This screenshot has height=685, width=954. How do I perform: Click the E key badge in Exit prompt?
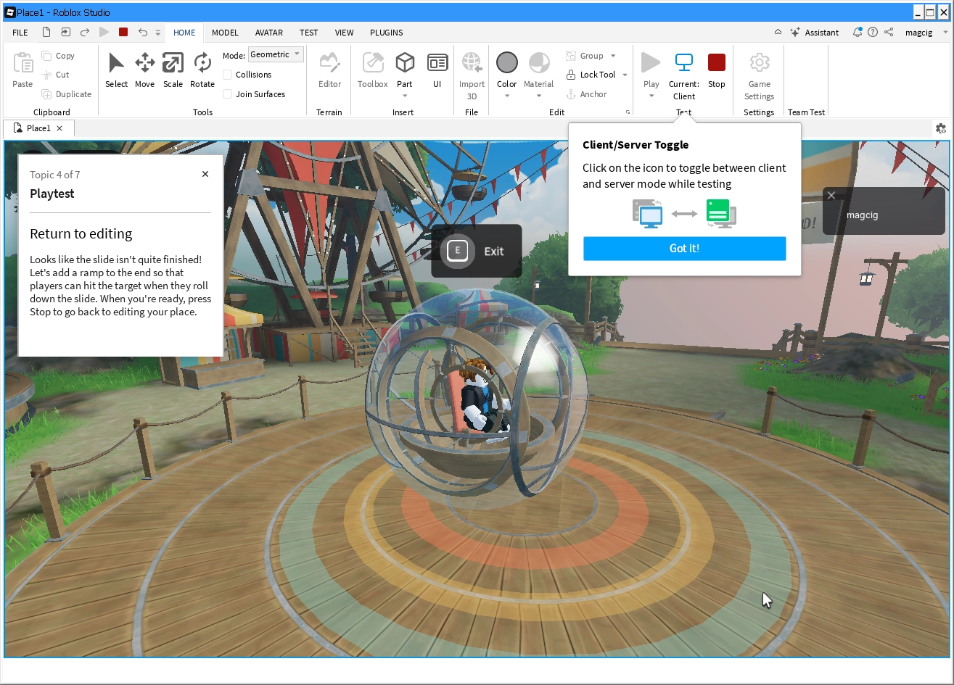coord(457,252)
